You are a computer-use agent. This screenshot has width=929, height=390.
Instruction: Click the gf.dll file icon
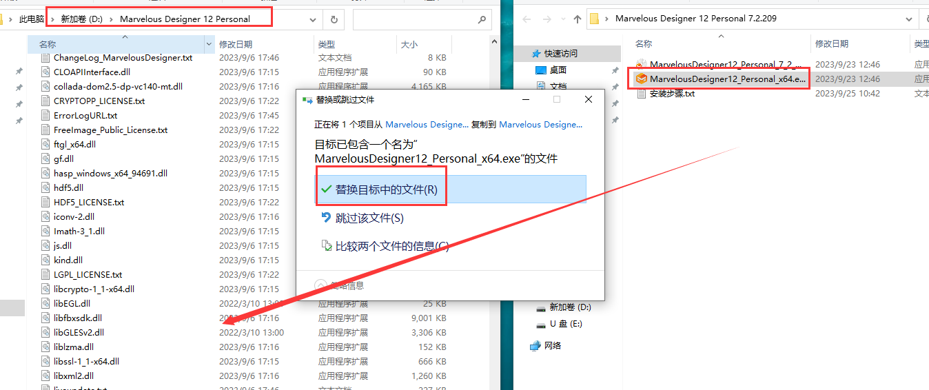click(46, 159)
